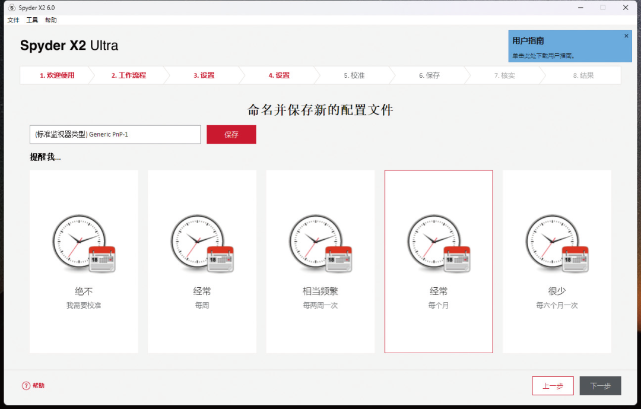Choose the 我需要校准 never-remind option
The image size is (641, 409).
84,306
